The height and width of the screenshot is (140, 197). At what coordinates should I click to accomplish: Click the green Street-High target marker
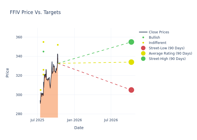click(131, 42)
